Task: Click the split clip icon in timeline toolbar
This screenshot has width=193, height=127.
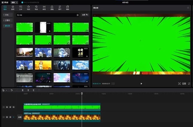Action: tap(23, 90)
